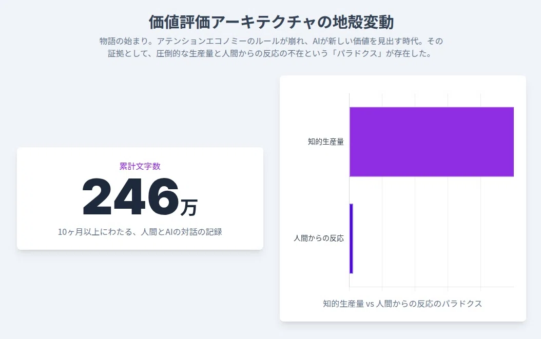Click the main heading 価値評価アーキテクチャの地殻変動
541x339 pixels.
coord(271,22)
